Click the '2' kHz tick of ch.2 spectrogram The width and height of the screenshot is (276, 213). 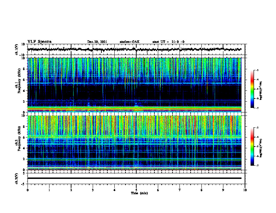24,159
